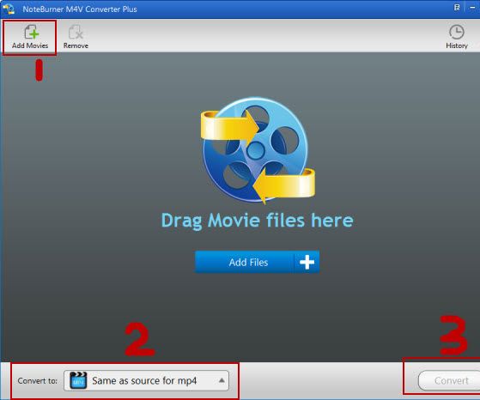Click the NoteBurner app icon in title bar
480x400 pixels.
click(x=9, y=9)
